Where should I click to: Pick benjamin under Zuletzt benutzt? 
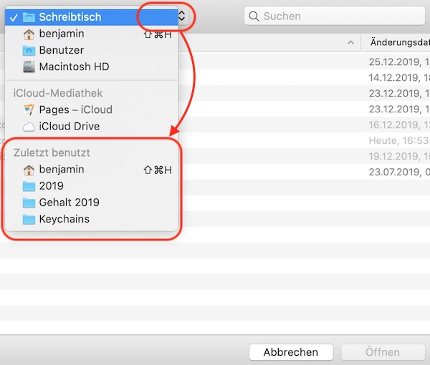pyautogui.click(x=92, y=170)
